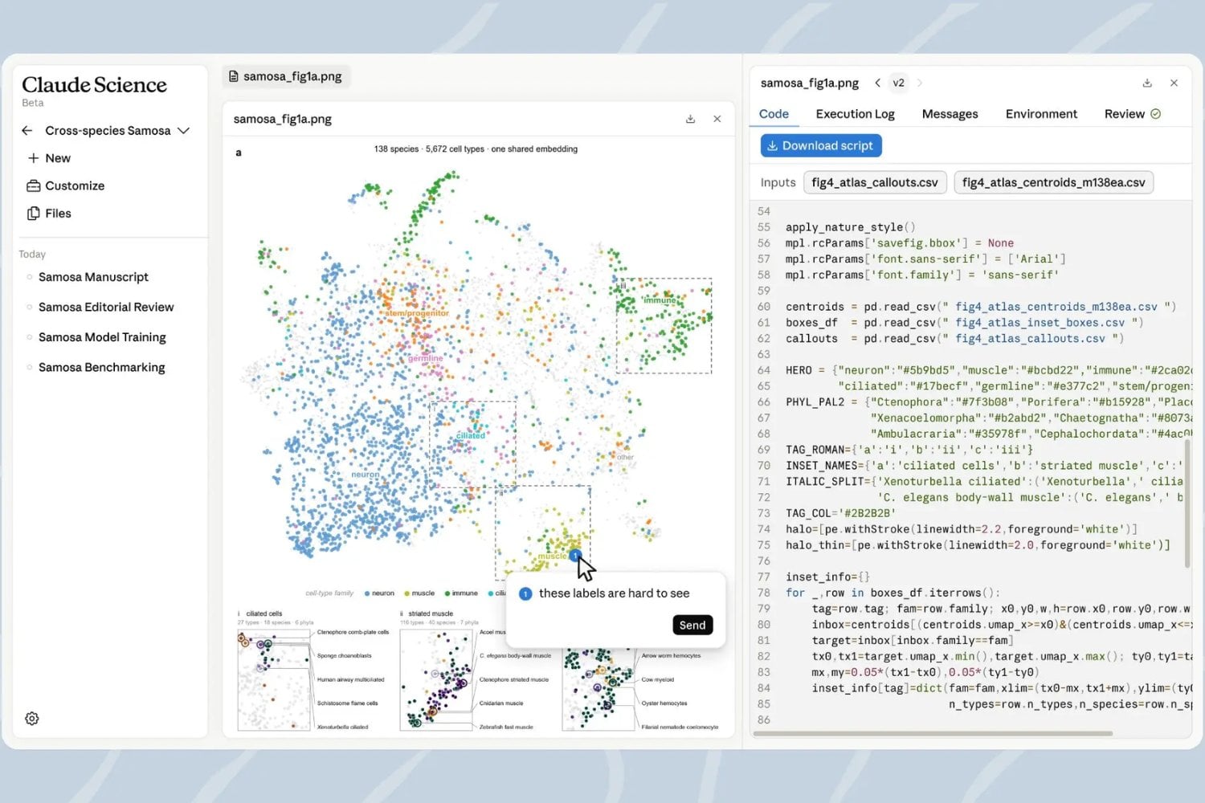1205x803 pixels.
Task: Click the 'striated muscle' inset thumbnail plot
Action: (x=436, y=679)
